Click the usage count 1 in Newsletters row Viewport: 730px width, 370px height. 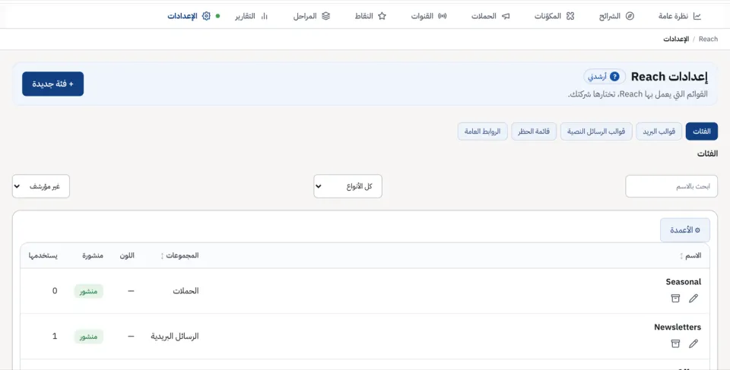55,336
